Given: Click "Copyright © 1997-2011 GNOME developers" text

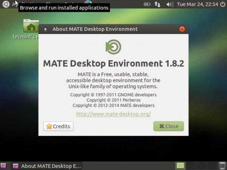Looking at the screenshot, I should (113, 95).
